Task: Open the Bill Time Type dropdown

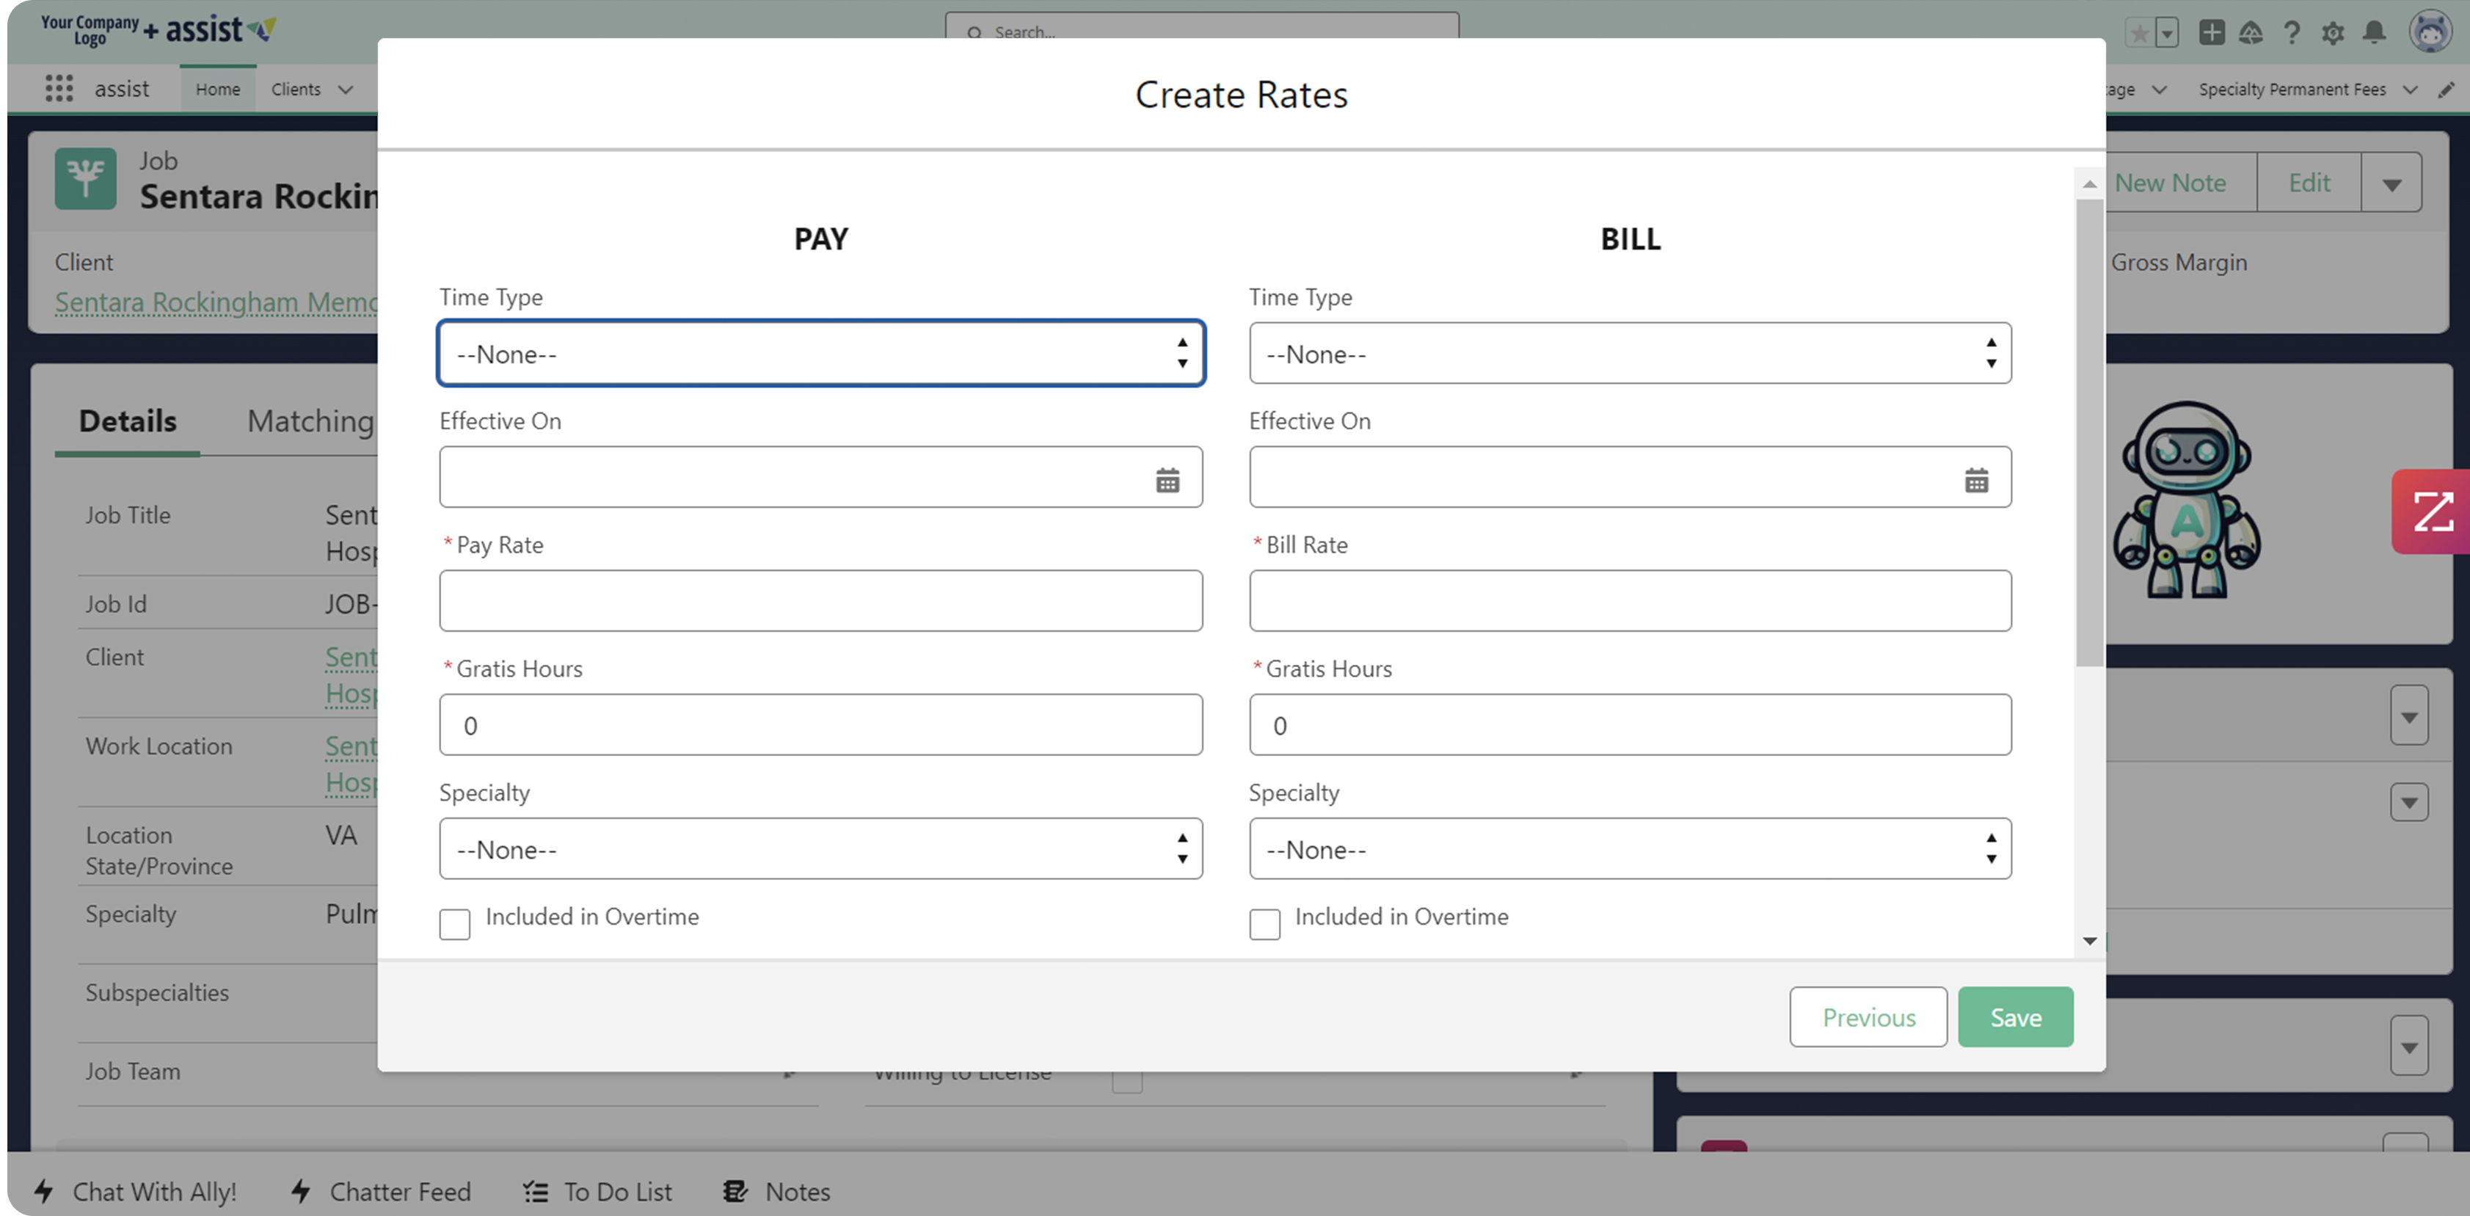Action: click(x=1630, y=353)
